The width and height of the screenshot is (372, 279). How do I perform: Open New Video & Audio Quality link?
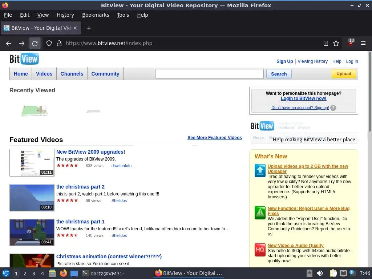(296, 246)
